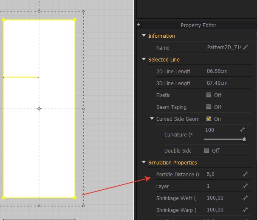Image resolution: width=257 pixels, height=220 pixels.
Task: Collapse the Selected Line section
Action: pos(144,59)
